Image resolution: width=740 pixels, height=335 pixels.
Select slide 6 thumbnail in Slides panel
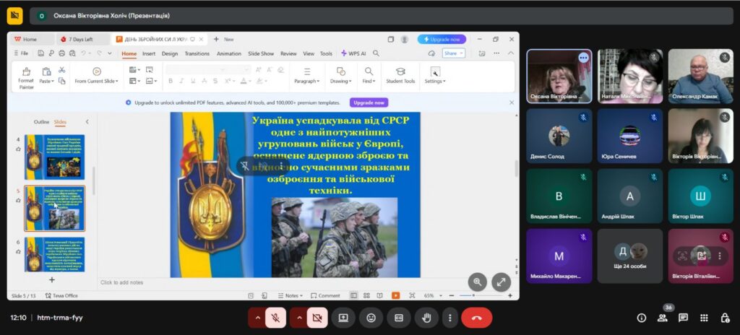click(x=55, y=254)
